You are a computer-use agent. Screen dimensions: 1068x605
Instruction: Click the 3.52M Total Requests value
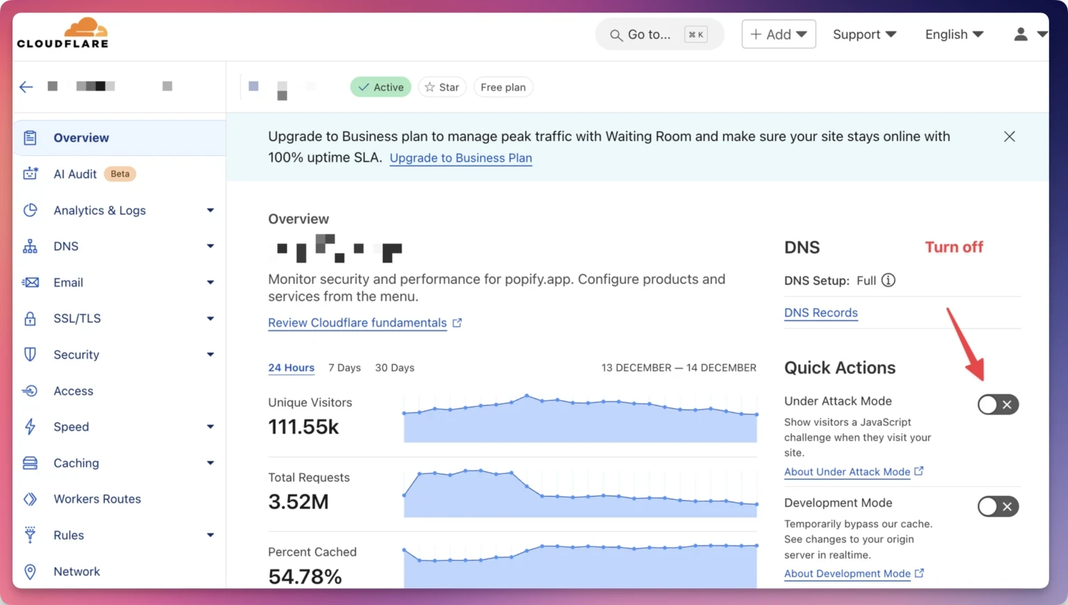[x=298, y=502]
